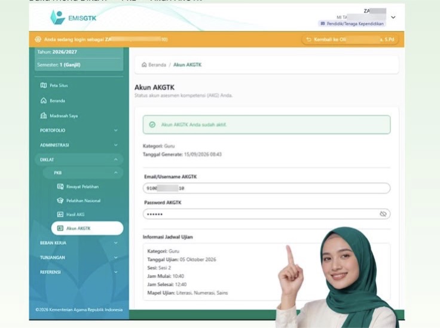Click the EMISGTK logo
The width and height of the screenshot is (440, 328).
(x=74, y=18)
